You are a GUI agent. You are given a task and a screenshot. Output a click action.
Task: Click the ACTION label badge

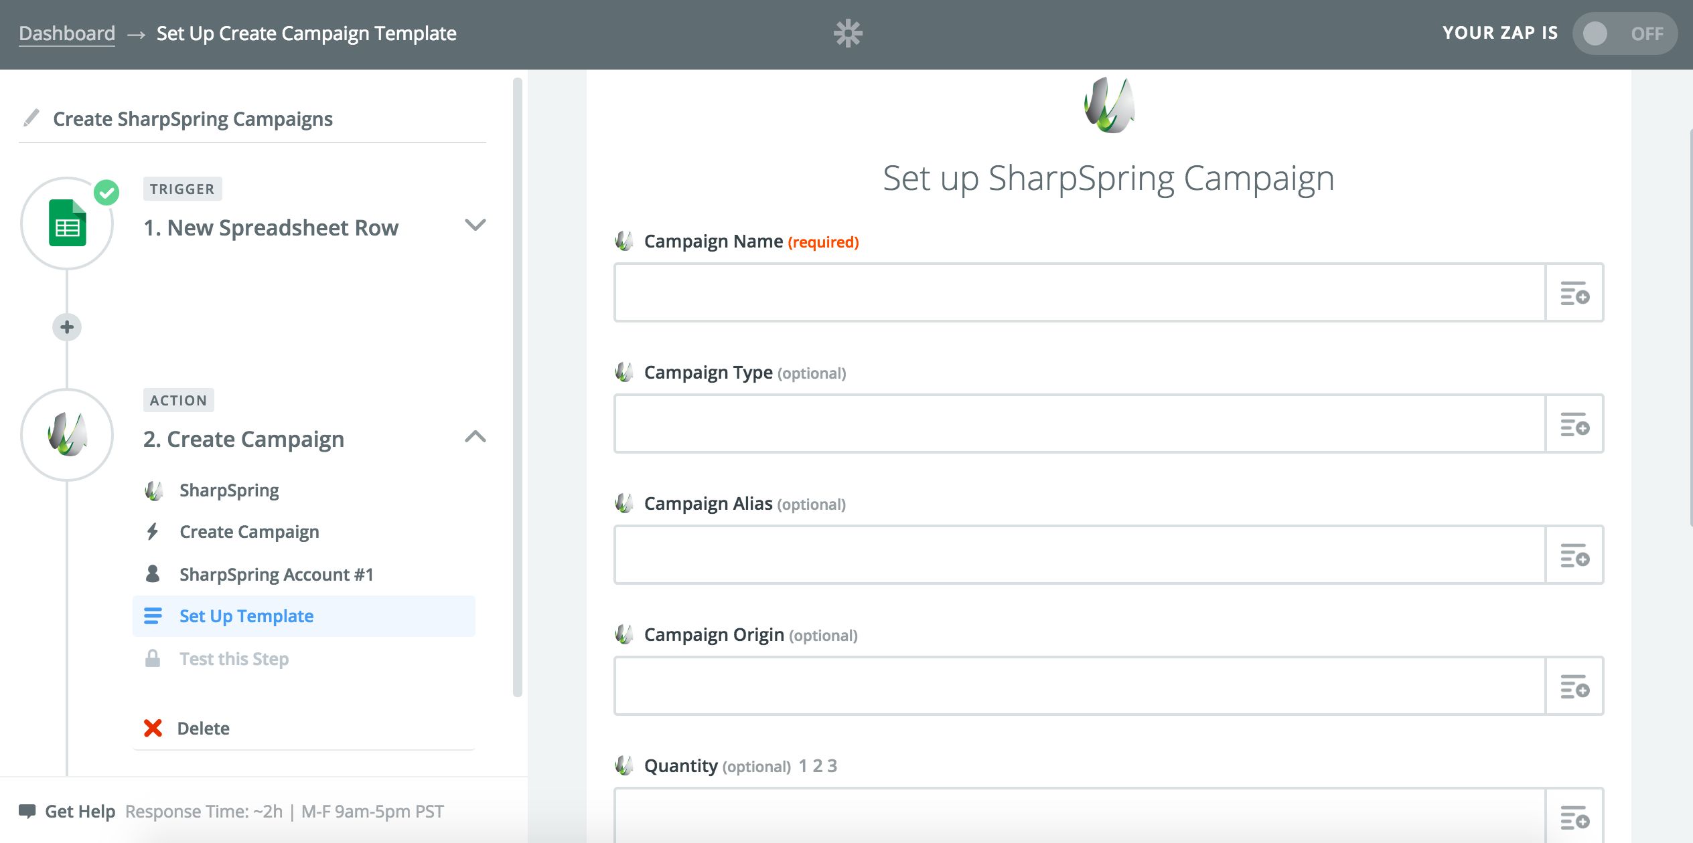tap(178, 400)
